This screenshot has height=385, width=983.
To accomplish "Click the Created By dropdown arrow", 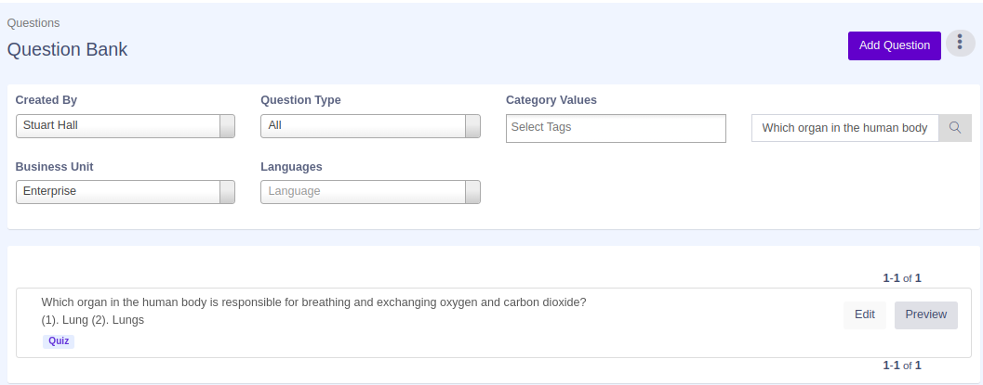I will pyautogui.click(x=227, y=126).
